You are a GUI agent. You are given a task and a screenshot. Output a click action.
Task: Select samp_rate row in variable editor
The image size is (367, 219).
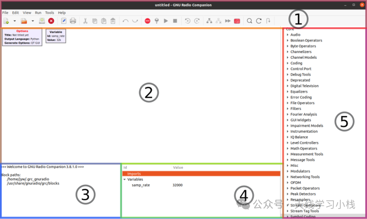click(x=201, y=185)
